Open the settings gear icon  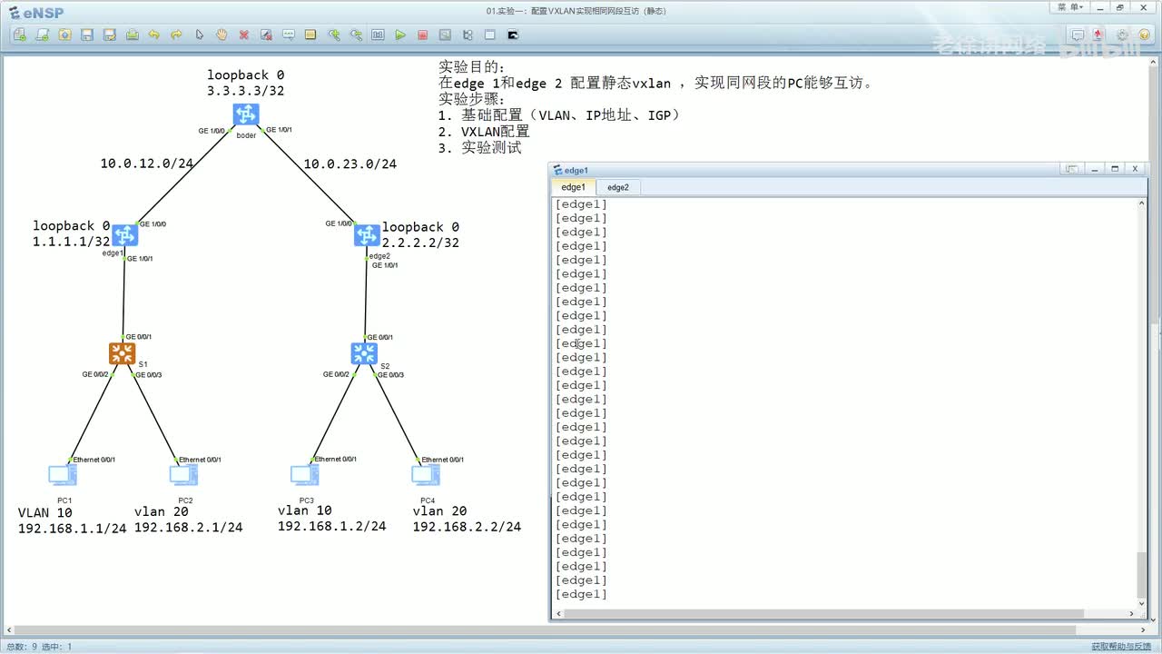[1122, 35]
